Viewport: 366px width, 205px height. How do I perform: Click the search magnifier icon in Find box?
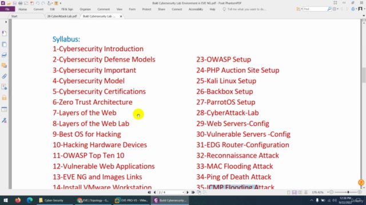(x=329, y=9)
